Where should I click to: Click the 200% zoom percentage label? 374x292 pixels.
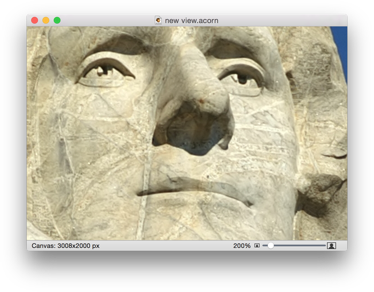[241, 246]
